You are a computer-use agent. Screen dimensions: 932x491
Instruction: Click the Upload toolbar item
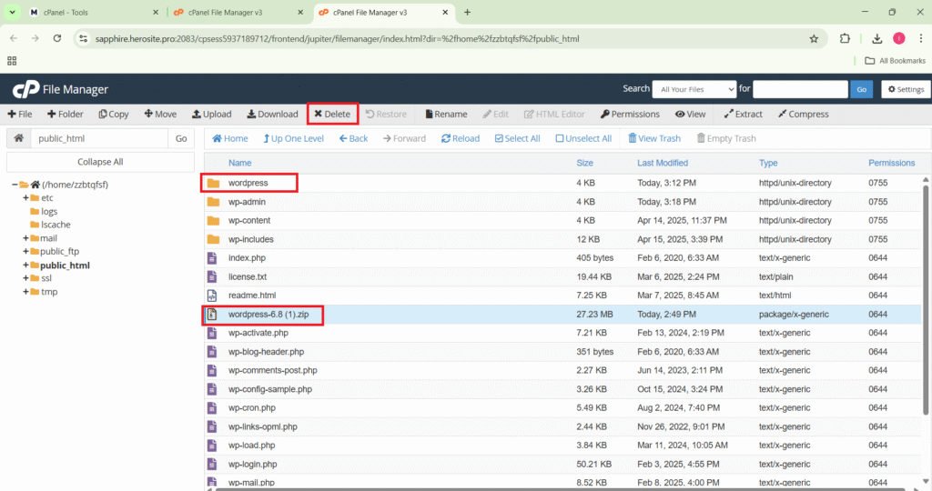tap(211, 114)
